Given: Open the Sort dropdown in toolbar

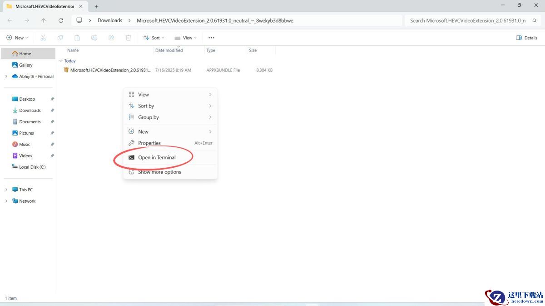Looking at the screenshot, I should pos(154,38).
